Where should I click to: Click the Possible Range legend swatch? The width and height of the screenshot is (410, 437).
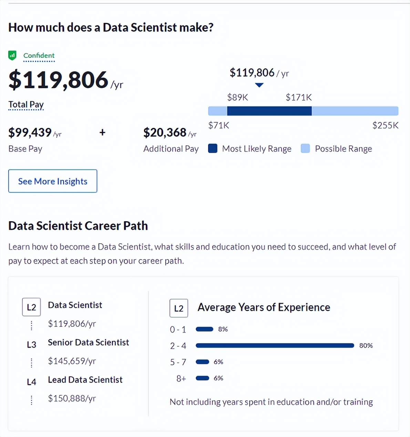tap(305, 149)
